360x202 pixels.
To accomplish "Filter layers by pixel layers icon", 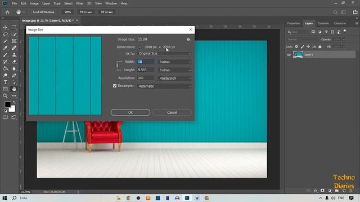I will [x=313, y=32].
